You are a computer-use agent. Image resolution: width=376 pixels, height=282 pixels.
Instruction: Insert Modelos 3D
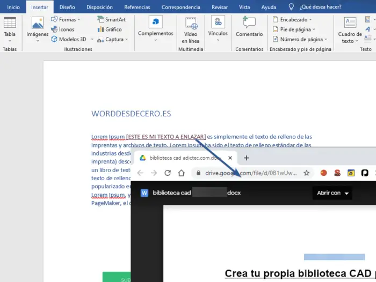click(x=69, y=39)
